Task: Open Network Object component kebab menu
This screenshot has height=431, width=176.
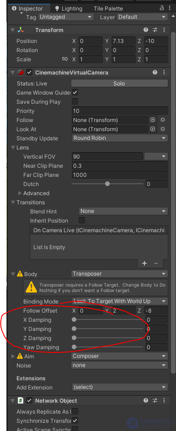Action: coord(164,400)
